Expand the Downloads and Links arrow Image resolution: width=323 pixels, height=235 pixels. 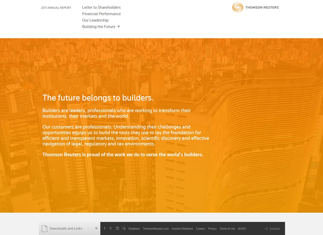coord(96,229)
